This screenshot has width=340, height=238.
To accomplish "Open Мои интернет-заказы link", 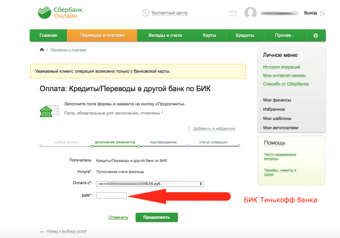I will (284, 75).
